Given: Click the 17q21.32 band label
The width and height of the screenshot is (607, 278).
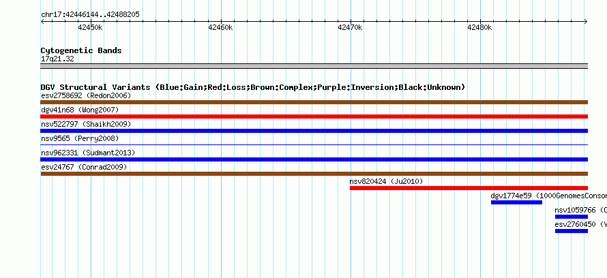Looking at the screenshot, I should (x=57, y=59).
